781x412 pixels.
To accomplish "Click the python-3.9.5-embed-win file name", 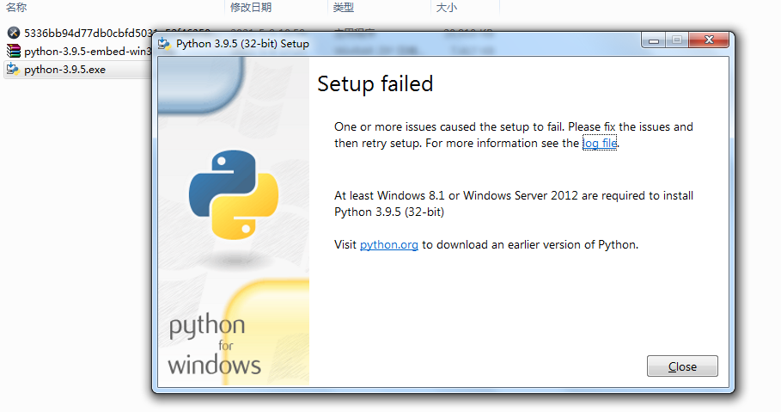I will (x=88, y=51).
